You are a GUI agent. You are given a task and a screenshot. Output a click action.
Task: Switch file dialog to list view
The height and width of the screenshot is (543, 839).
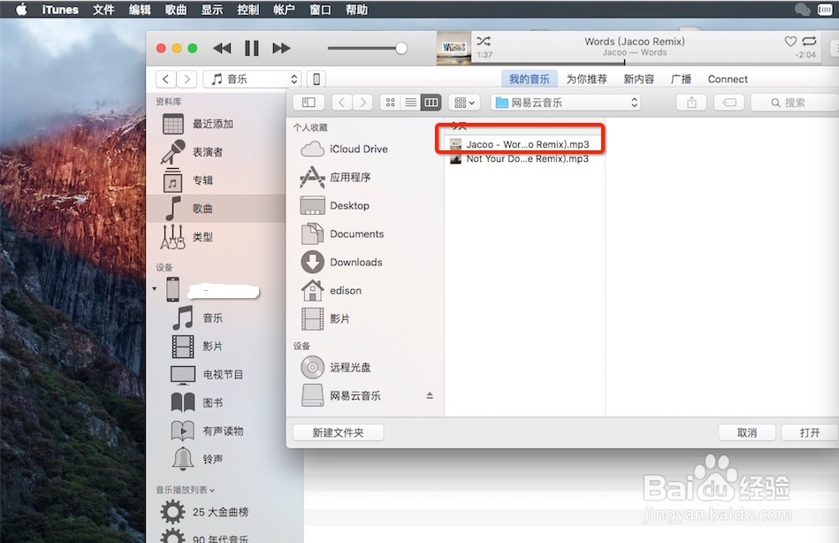coord(410,103)
